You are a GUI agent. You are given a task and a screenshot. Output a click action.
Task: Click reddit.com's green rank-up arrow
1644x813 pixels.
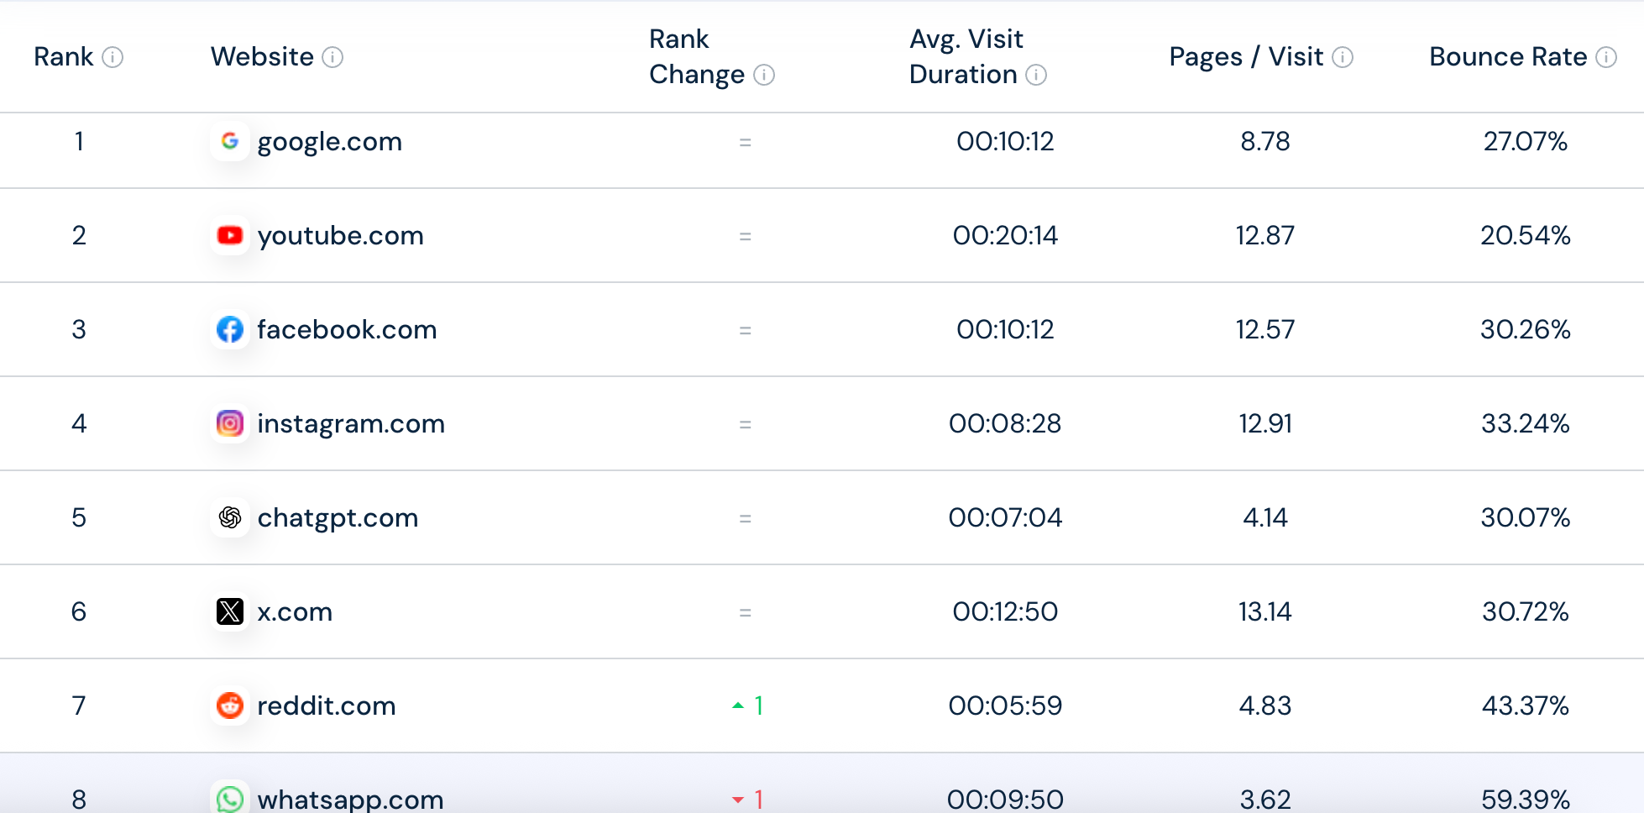point(737,705)
